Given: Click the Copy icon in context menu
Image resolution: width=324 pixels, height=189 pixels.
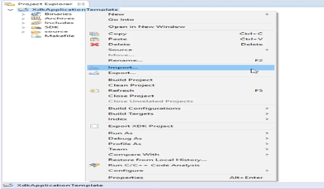Looking at the screenshot, I should pyautogui.click(x=94, y=34).
